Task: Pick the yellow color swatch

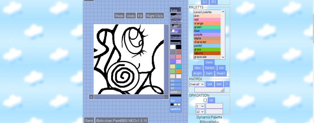Action: click(x=173, y=67)
